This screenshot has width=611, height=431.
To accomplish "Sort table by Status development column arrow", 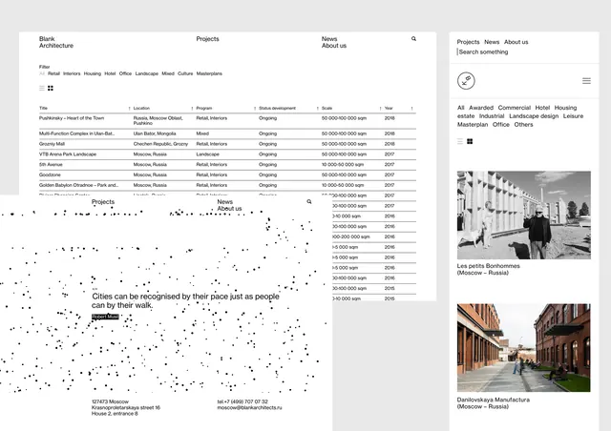I will (x=317, y=109).
